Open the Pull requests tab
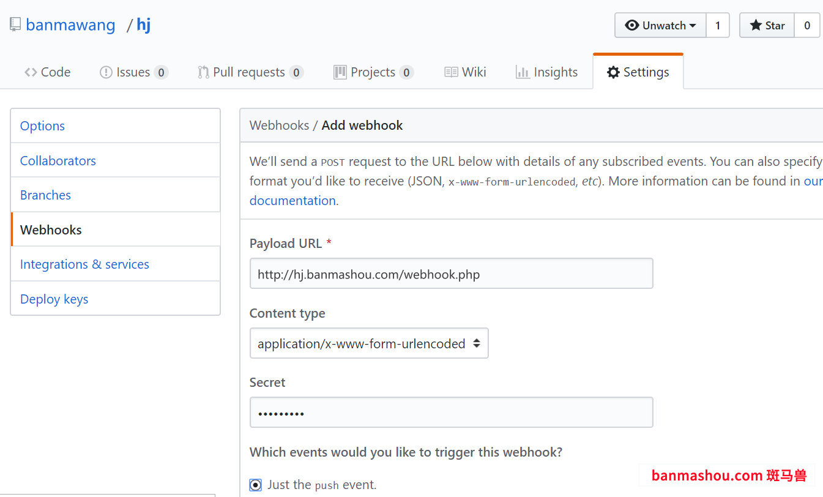 click(x=251, y=72)
